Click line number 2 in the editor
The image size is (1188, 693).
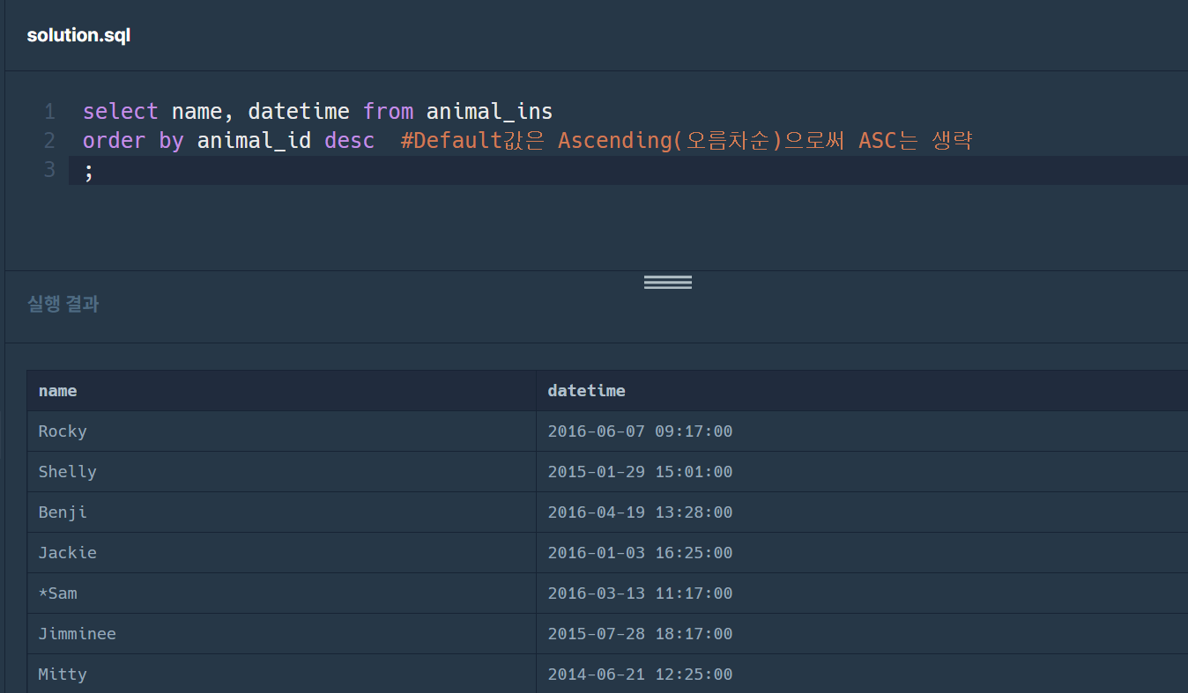(49, 140)
